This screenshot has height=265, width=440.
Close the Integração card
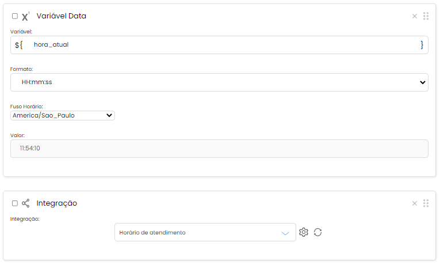tap(415, 203)
